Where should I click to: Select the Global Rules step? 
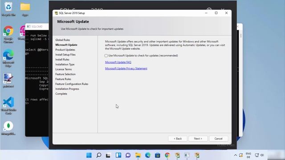point(62,40)
